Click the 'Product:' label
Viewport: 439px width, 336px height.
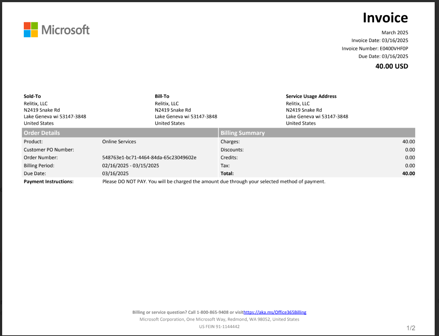(x=33, y=142)
